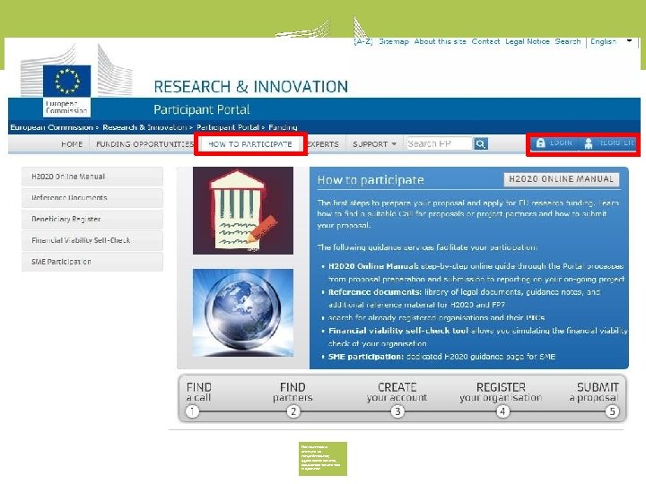646x484 pixels.
Task: Click the bold Reference documents bullet text
Action: (x=374, y=292)
